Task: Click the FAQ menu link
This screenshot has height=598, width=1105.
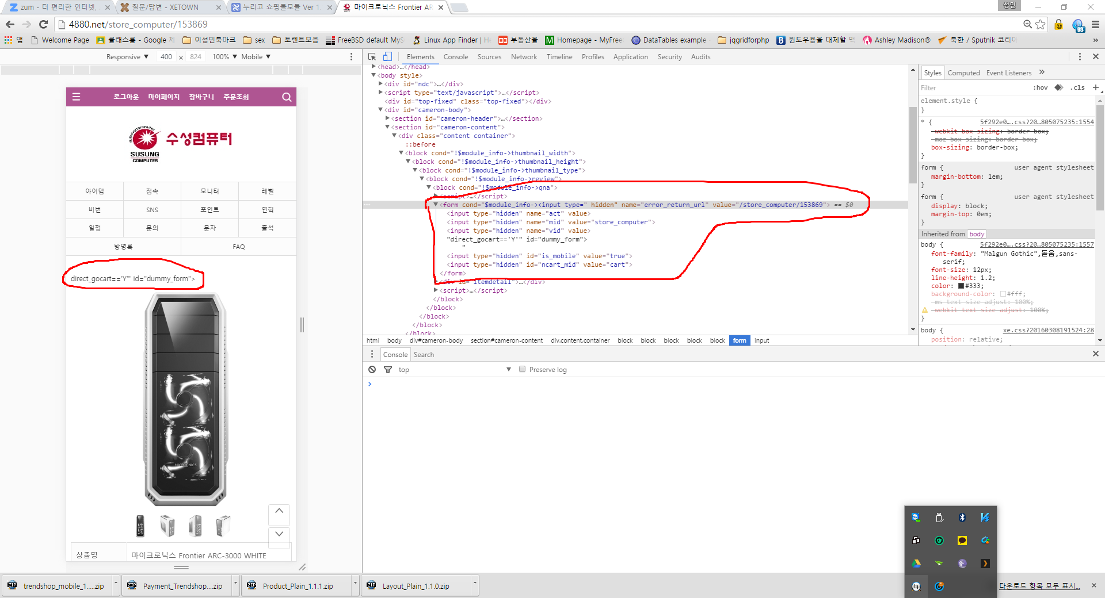Action: [x=239, y=247]
